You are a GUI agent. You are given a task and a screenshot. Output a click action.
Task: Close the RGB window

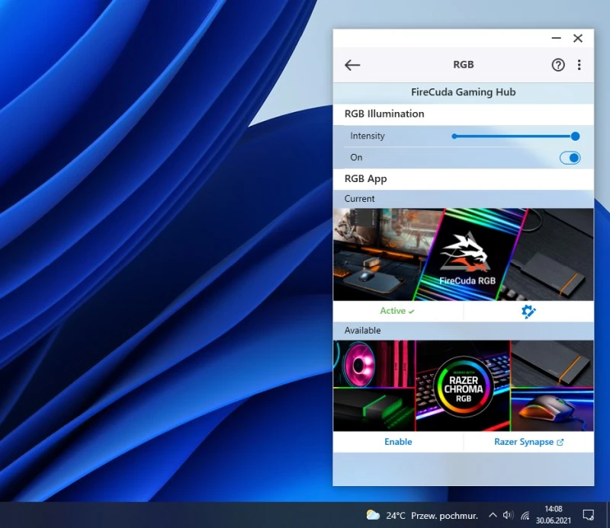(578, 38)
